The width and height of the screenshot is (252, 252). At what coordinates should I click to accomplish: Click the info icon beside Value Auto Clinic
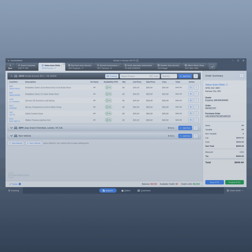click(x=227, y=85)
